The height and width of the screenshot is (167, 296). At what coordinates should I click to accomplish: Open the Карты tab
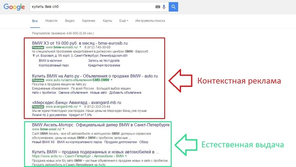pyautogui.click(x=107, y=20)
